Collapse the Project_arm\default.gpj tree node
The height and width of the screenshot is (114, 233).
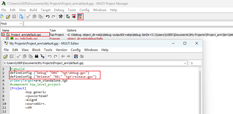[3, 34]
